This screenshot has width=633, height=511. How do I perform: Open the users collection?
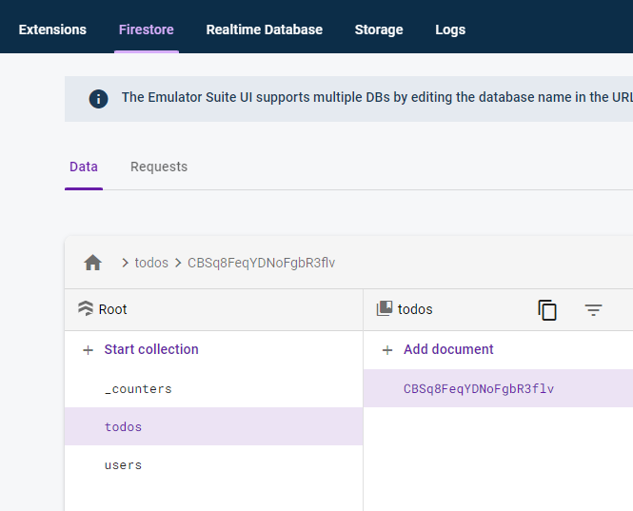coord(213,465)
